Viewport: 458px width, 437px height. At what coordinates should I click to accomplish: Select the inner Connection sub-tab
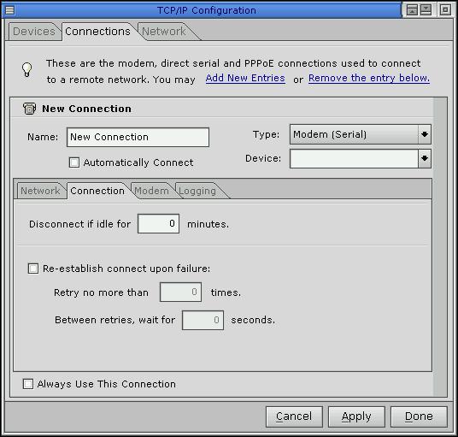[97, 191]
